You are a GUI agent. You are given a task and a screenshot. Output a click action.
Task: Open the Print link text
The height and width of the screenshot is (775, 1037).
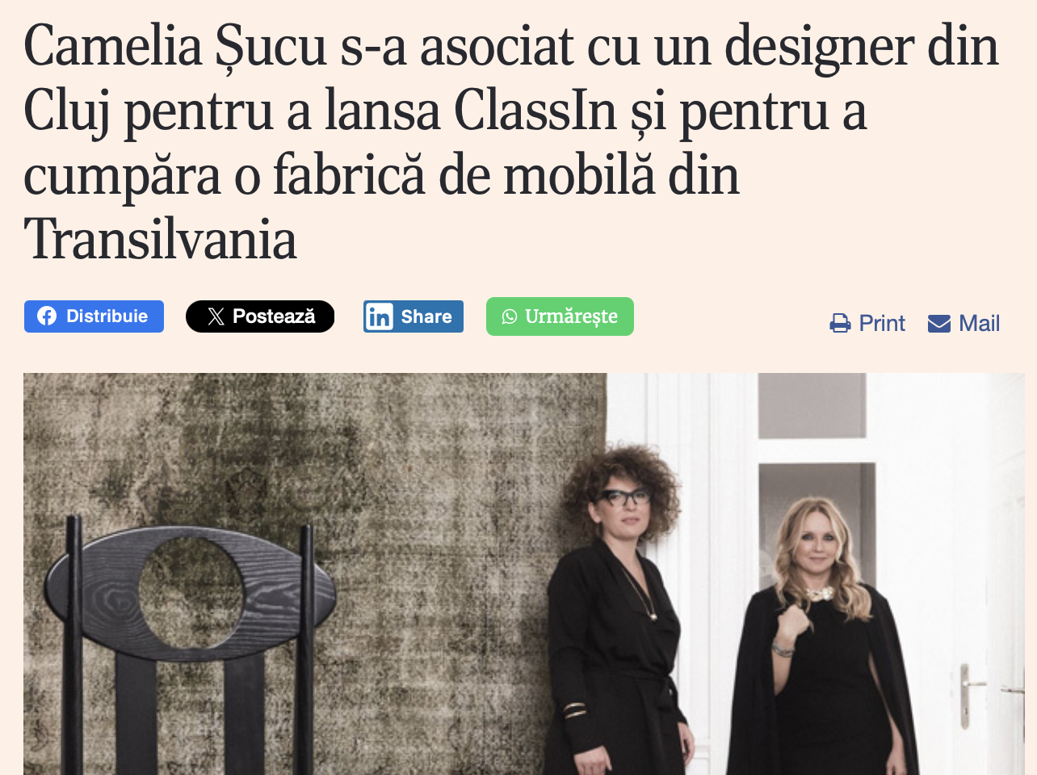[882, 324]
